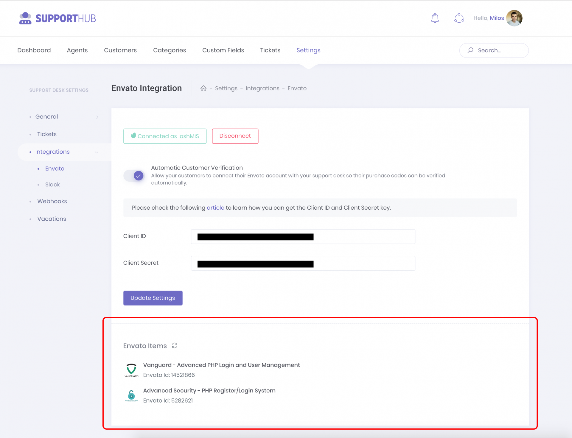
Task: Select Slack sidebar sub-item
Action: tap(52, 185)
